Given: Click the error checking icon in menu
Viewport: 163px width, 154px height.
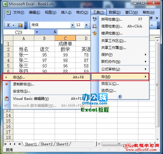Looking at the screenshot, I should pyautogui.click(x=95, y=33).
